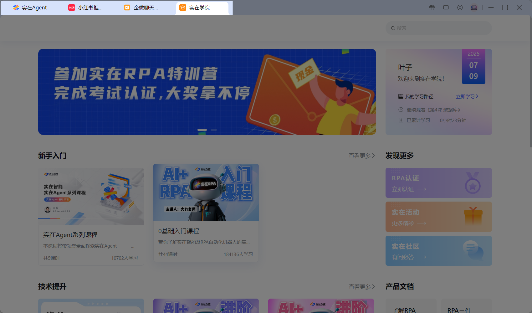Click the 新手入门 section heading

coord(52,156)
